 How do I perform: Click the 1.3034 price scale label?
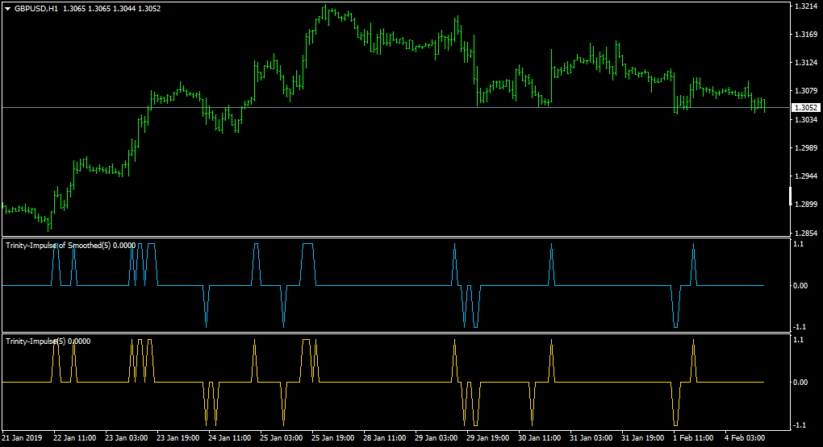(x=806, y=119)
